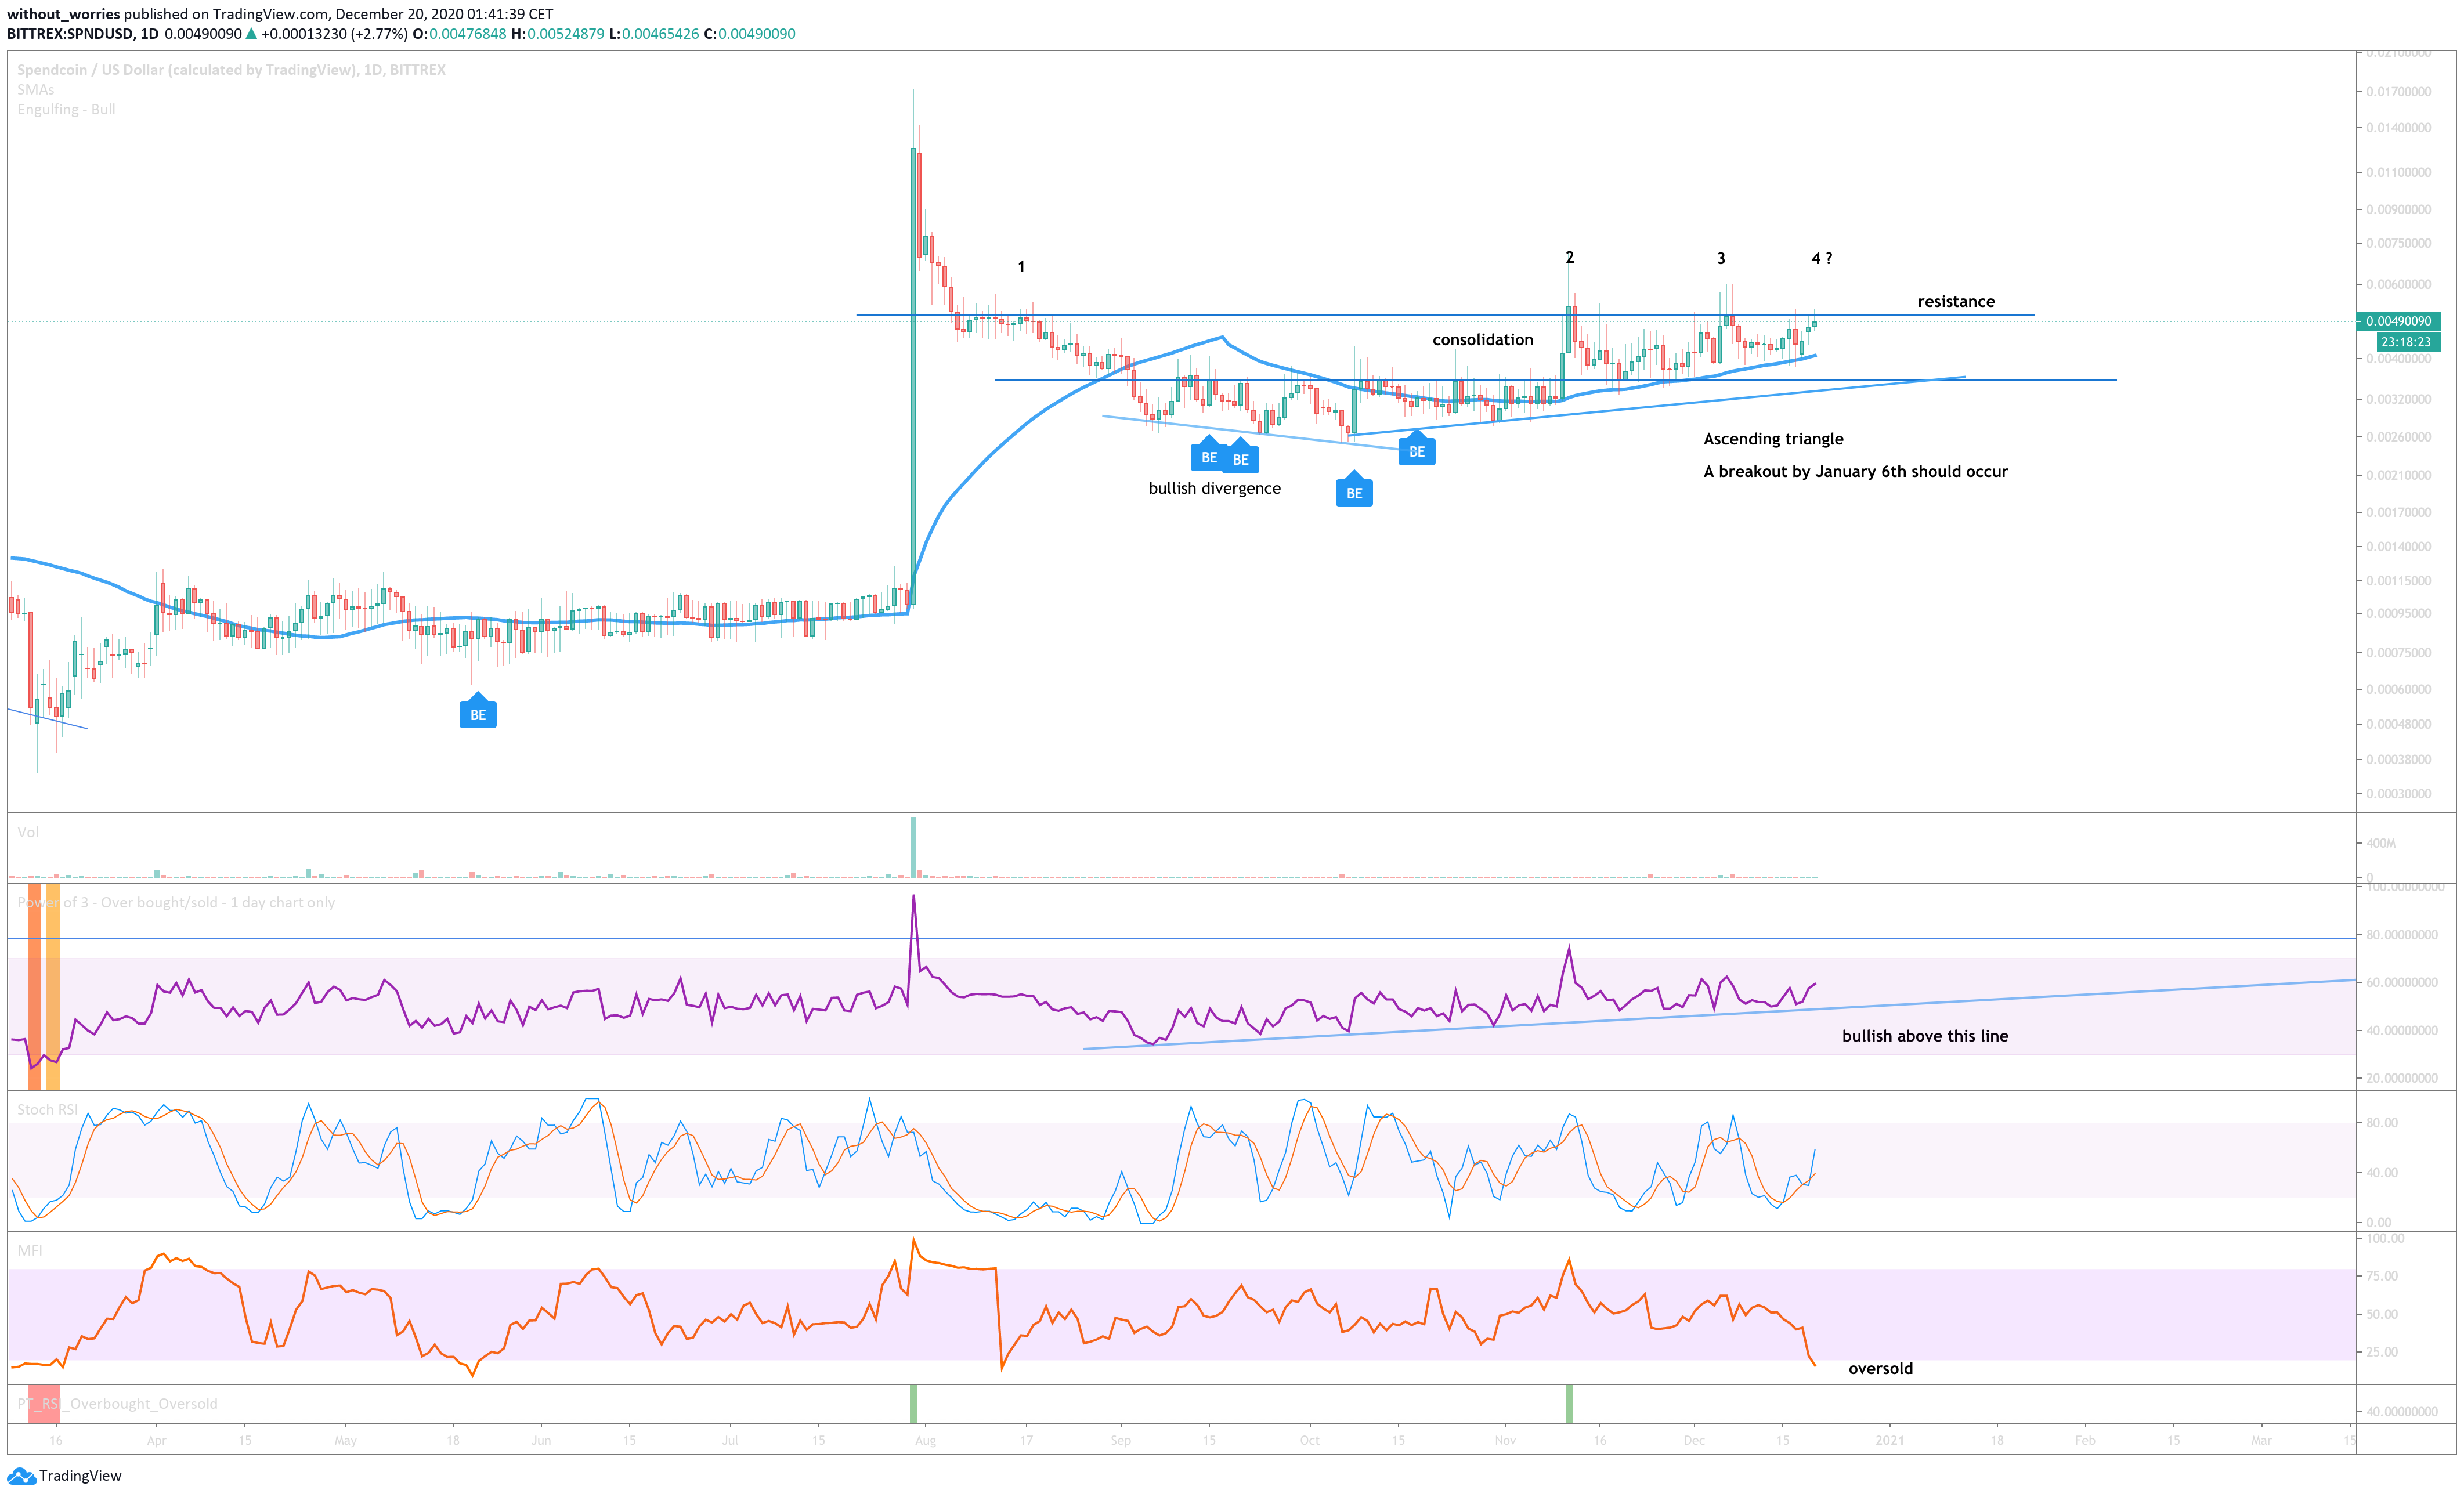Click the 'Vol' pane title
The width and height of the screenshot is (2464, 1497).
pyautogui.click(x=28, y=832)
